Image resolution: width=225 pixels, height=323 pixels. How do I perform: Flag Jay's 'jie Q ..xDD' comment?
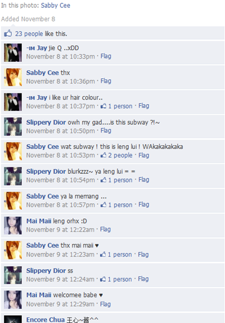click(x=106, y=56)
